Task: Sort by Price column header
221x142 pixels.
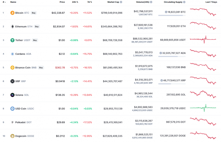Action: pyautogui.click(x=62, y=2)
